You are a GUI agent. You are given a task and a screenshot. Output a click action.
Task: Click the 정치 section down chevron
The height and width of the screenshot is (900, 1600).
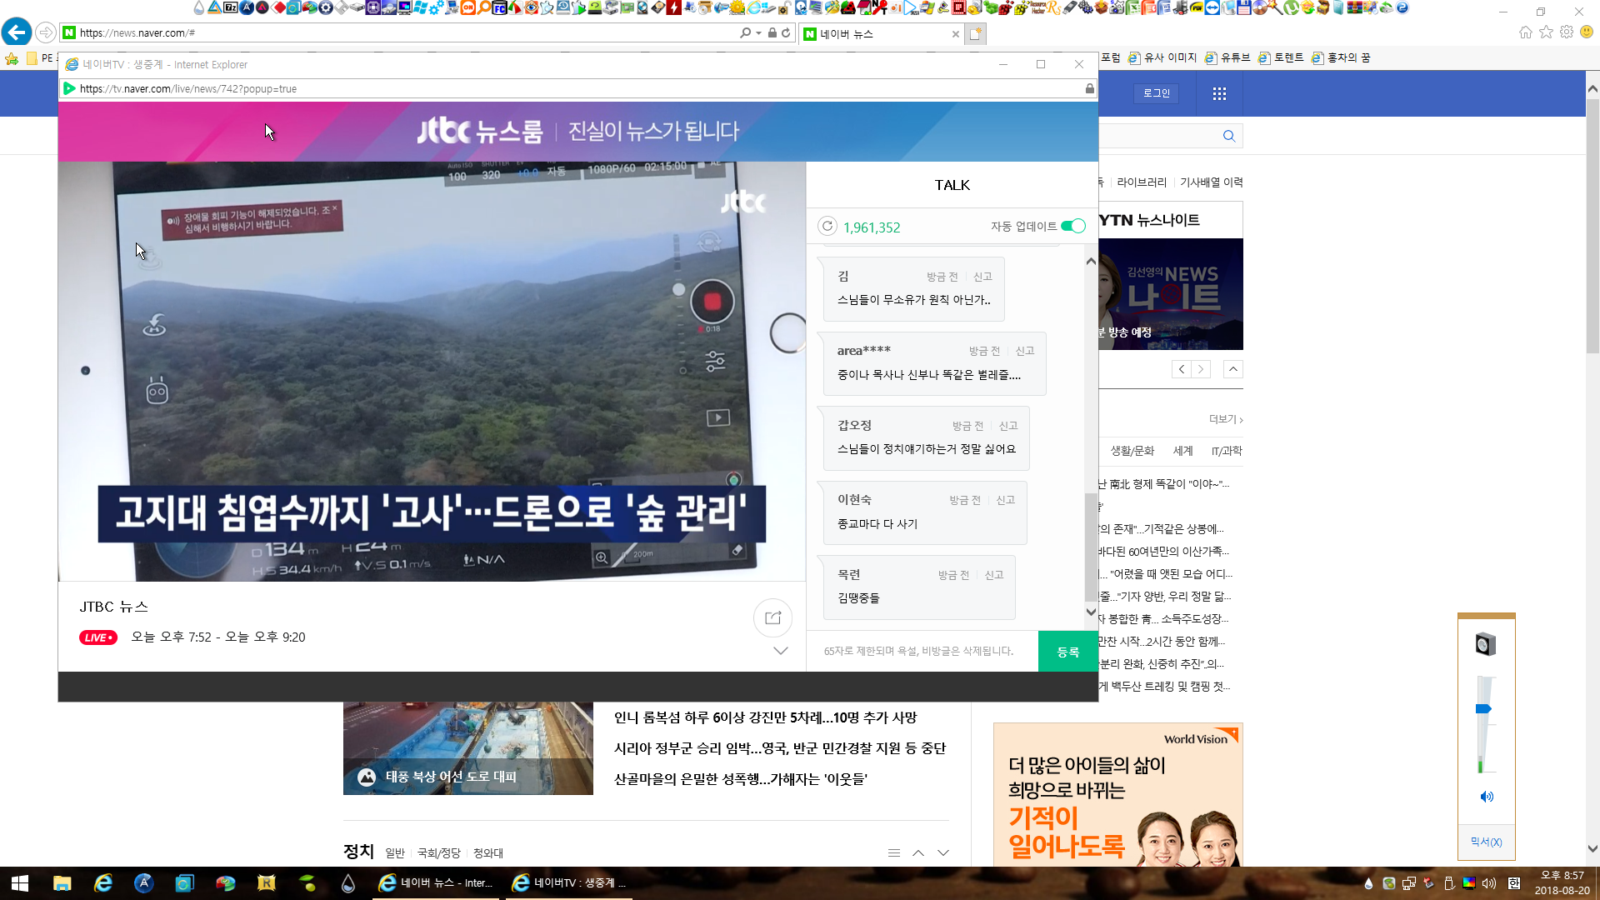(943, 852)
